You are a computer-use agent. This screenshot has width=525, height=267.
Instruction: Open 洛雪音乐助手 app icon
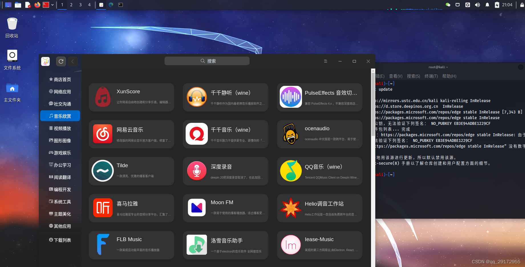197,245
